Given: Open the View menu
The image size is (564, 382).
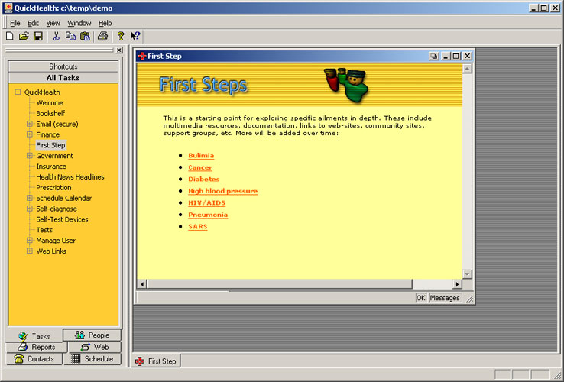Looking at the screenshot, I should (x=53, y=23).
